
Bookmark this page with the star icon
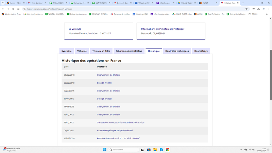click(x=247, y=9)
